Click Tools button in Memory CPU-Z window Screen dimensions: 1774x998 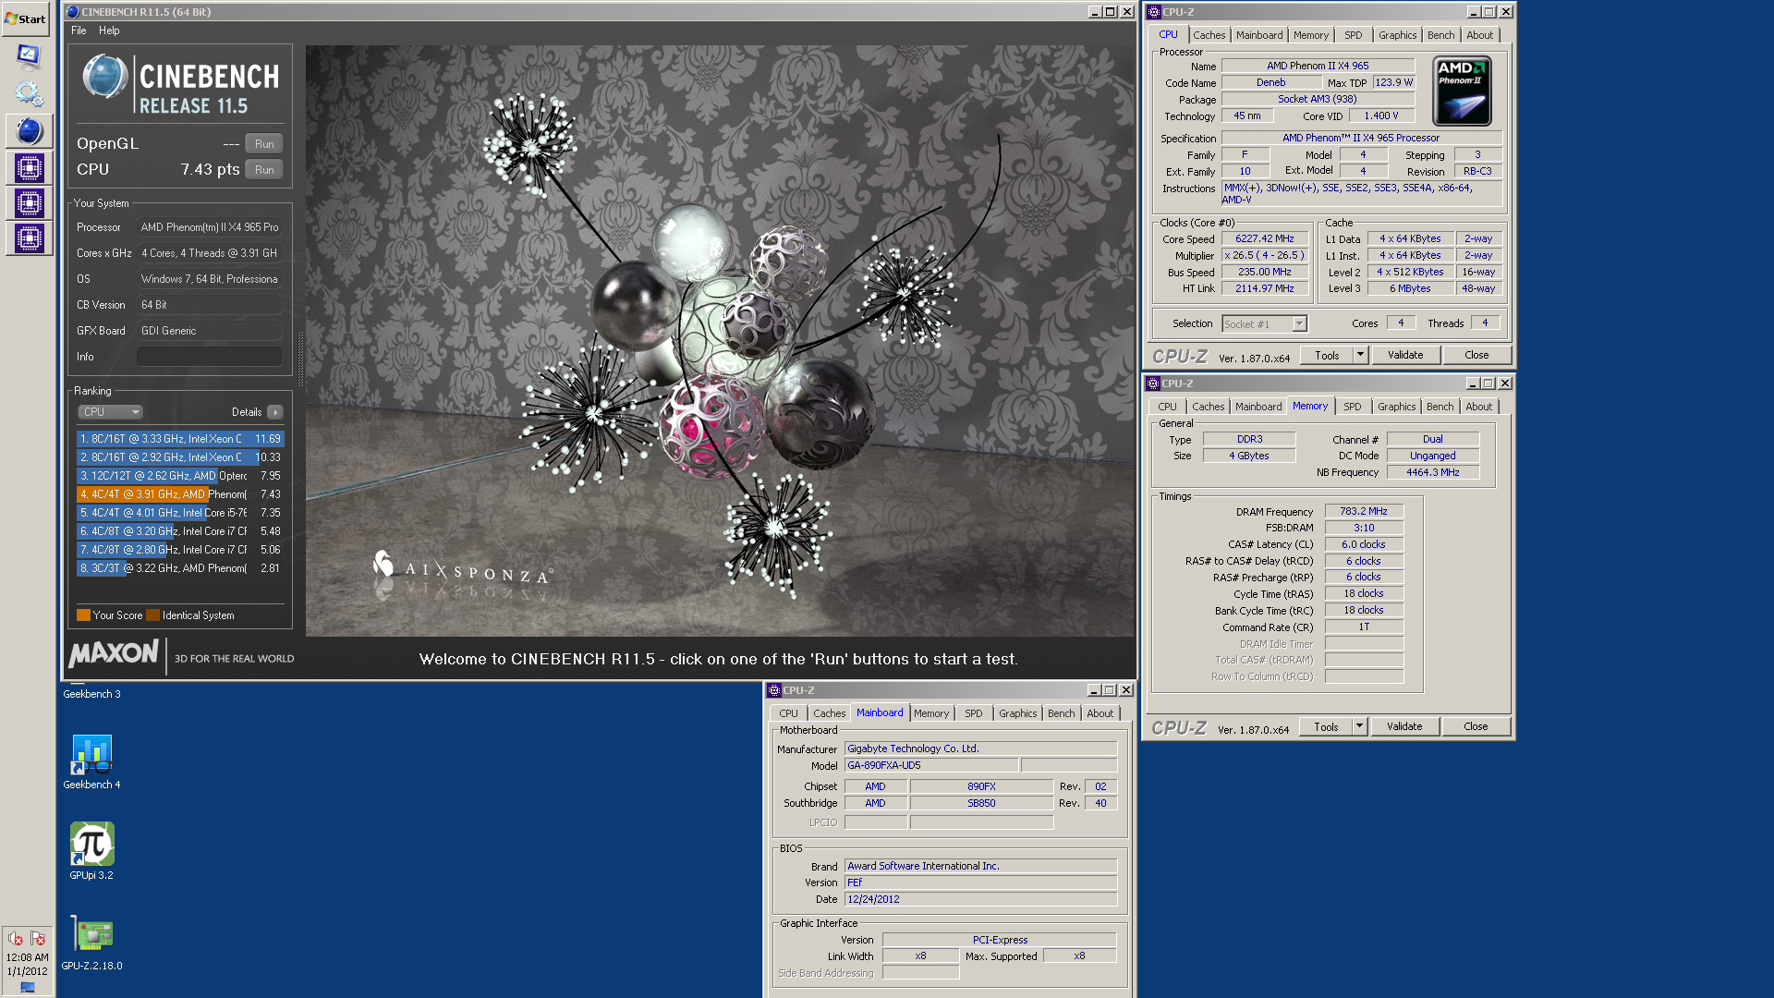(x=1326, y=726)
